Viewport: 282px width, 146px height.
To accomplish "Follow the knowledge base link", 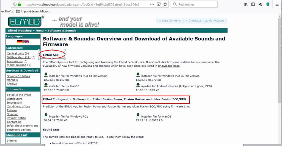I will pyautogui.click(x=169, y=66).
